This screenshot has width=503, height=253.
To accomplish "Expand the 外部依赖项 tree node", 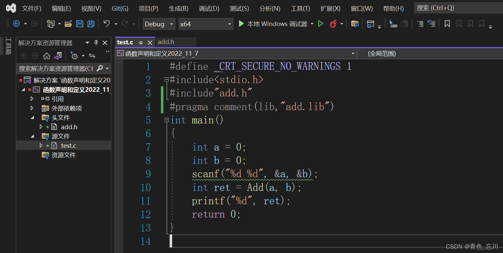I will click(32, 108).
